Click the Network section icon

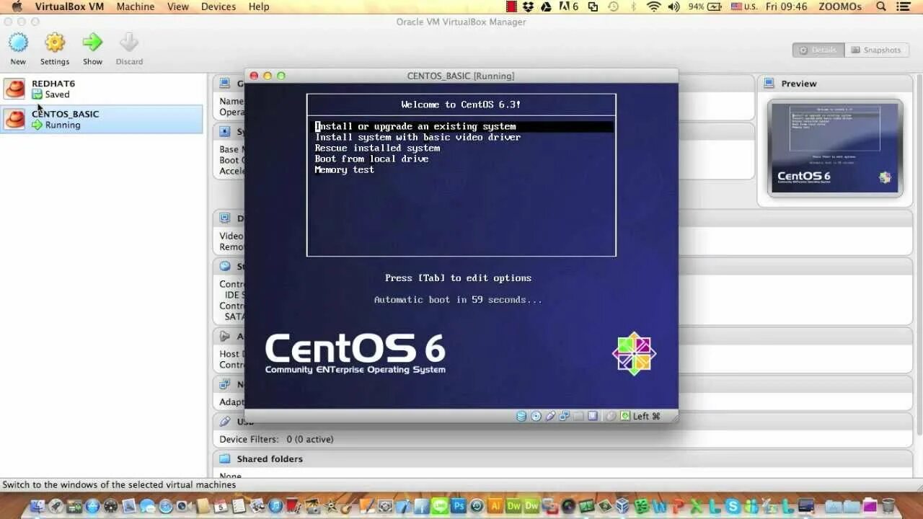pos(225,385)
